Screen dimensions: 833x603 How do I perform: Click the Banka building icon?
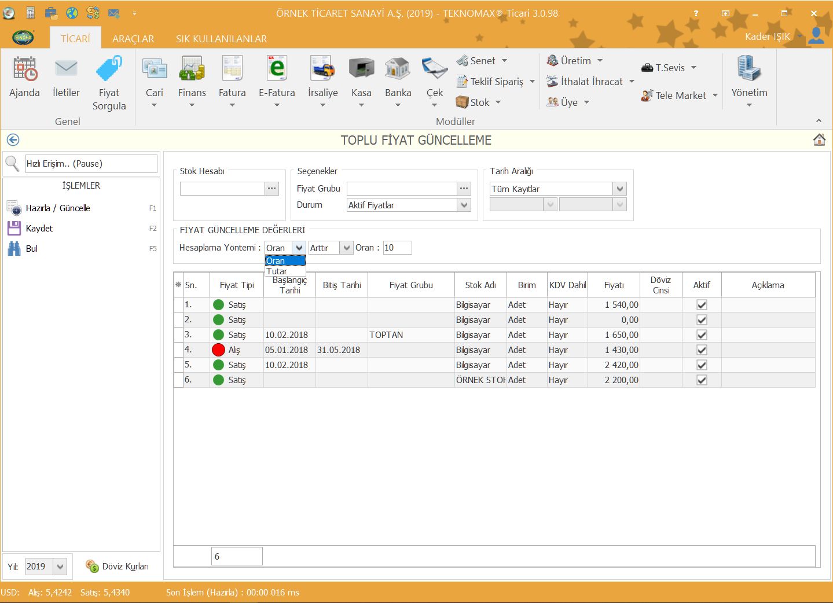point(398,69)
